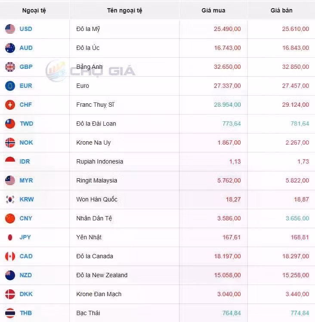
Task: Click the 'Giá mua' column header
Action: coord(213,10)
